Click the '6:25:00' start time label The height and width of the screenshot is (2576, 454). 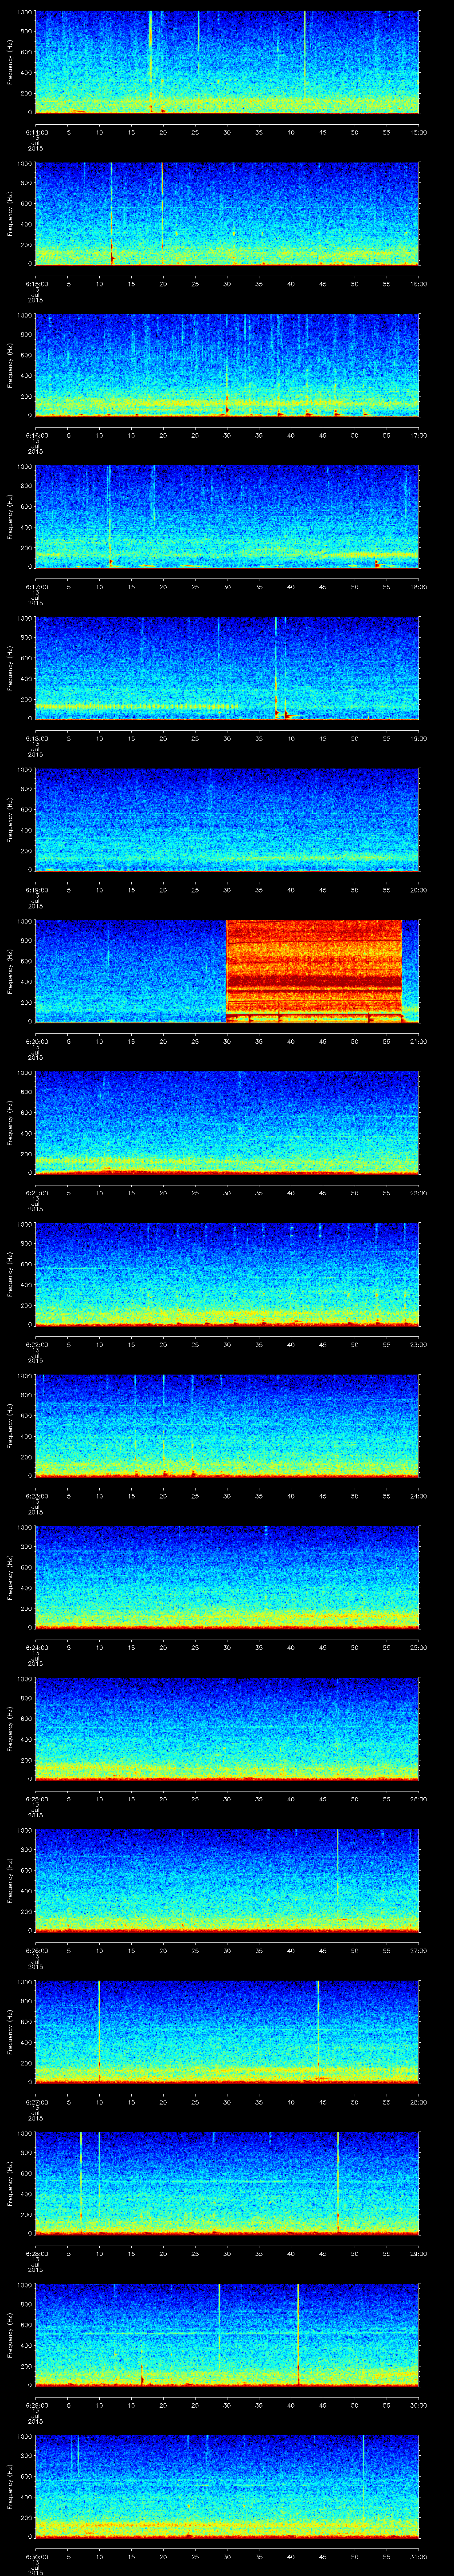pos(37,1799)
